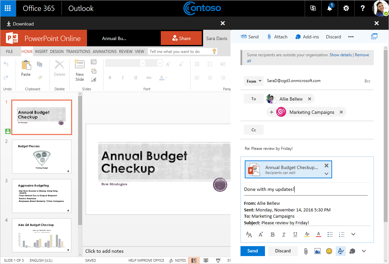
Task: Toggle bold in the email formatting bar
Action: coord(273,234)
